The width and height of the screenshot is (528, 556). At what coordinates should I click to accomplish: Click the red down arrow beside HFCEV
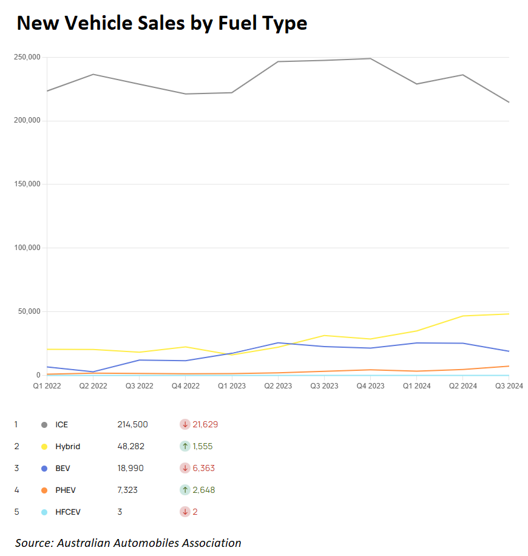click(x=185, y=512)
